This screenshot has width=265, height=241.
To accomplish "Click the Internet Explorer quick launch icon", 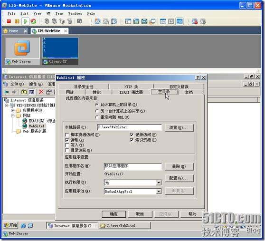I will click(23, 226).
